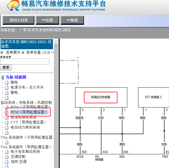Click page icon beside CVT(带涡轮增压器)

click(7, 123)
